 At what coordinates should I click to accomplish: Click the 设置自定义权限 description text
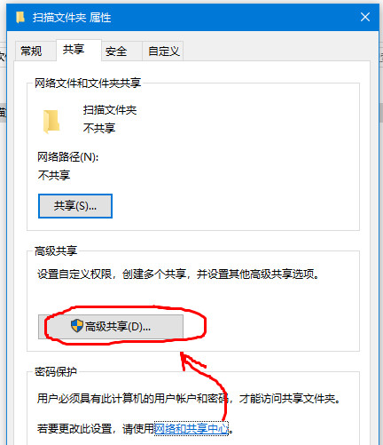[178, 274]
